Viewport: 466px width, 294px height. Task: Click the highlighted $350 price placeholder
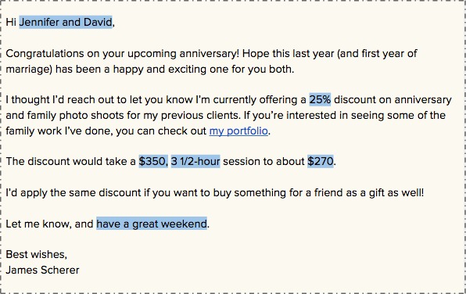point(152,161)
